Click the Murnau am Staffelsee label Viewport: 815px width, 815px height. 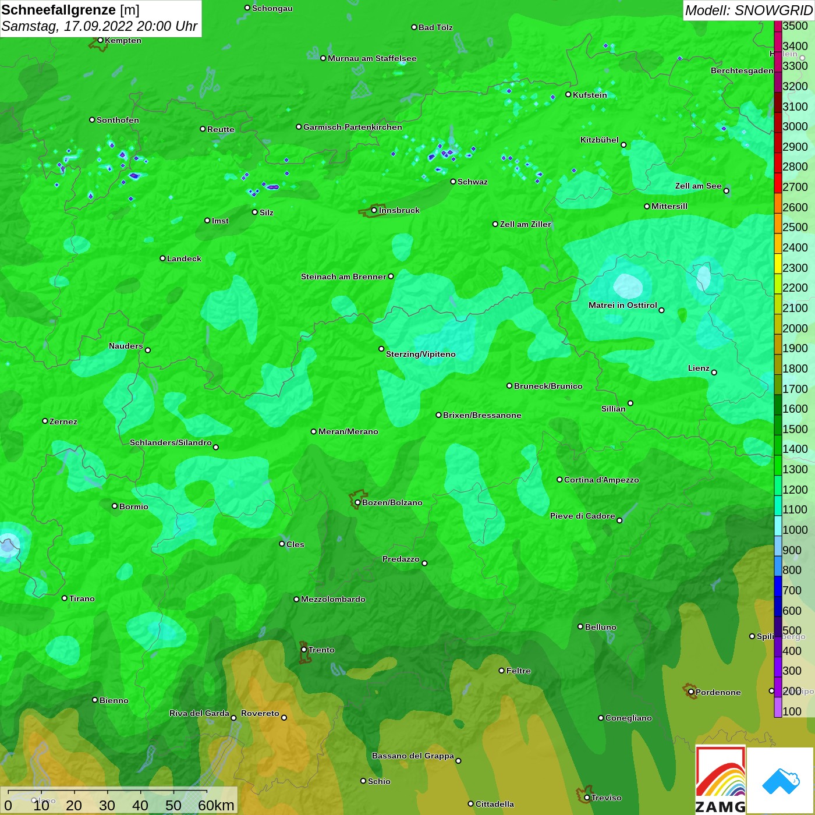[372, 58]
